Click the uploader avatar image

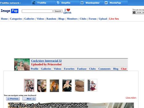click(x=22, y=65)
